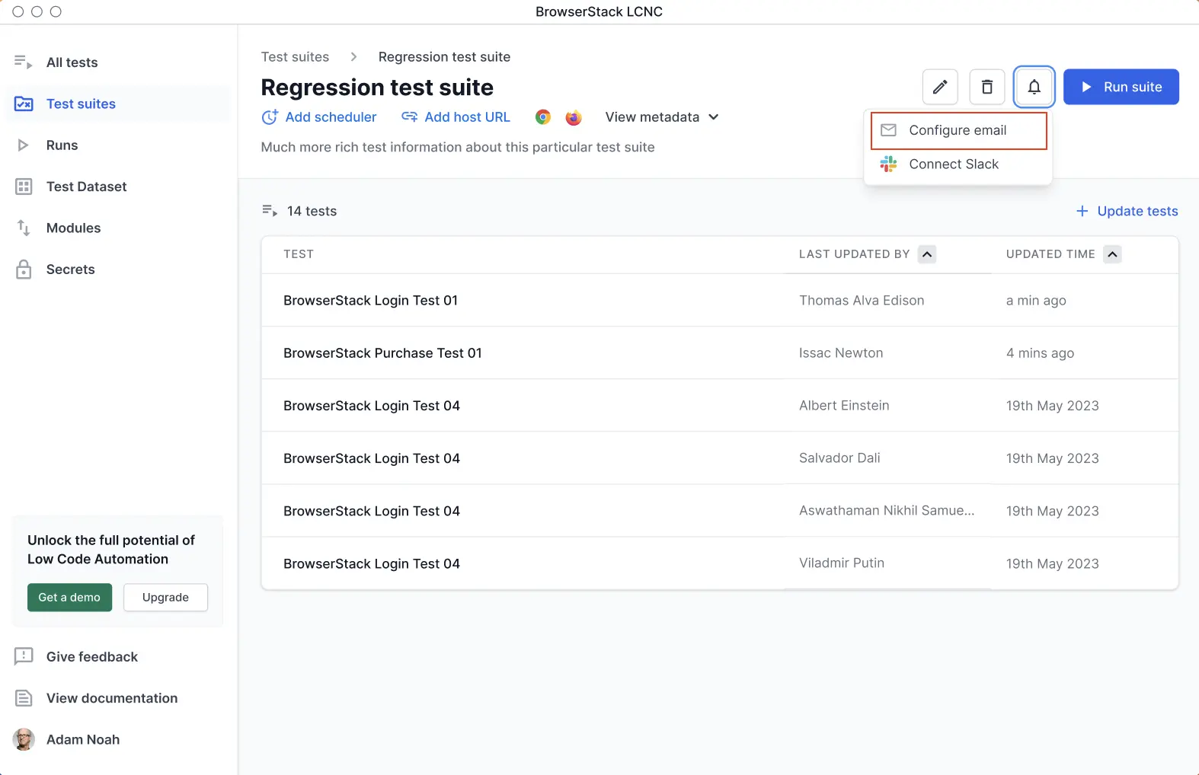Click the trash delete suite icon
The width and height of the screenshot is (1199, 775).
click(986, 87)
